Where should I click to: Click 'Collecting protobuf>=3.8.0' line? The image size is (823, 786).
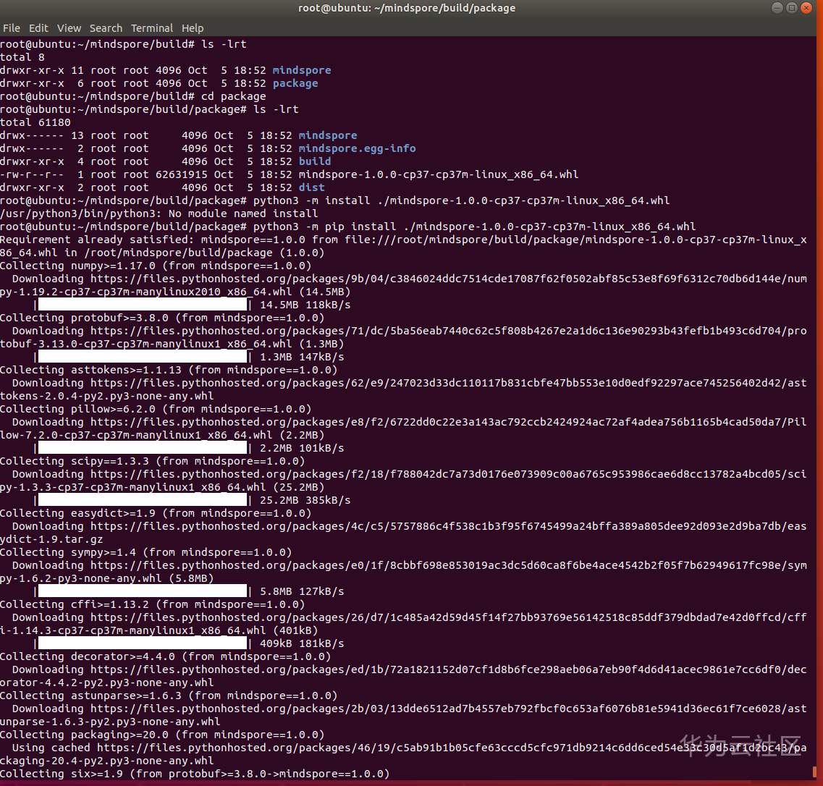(162, 318)
